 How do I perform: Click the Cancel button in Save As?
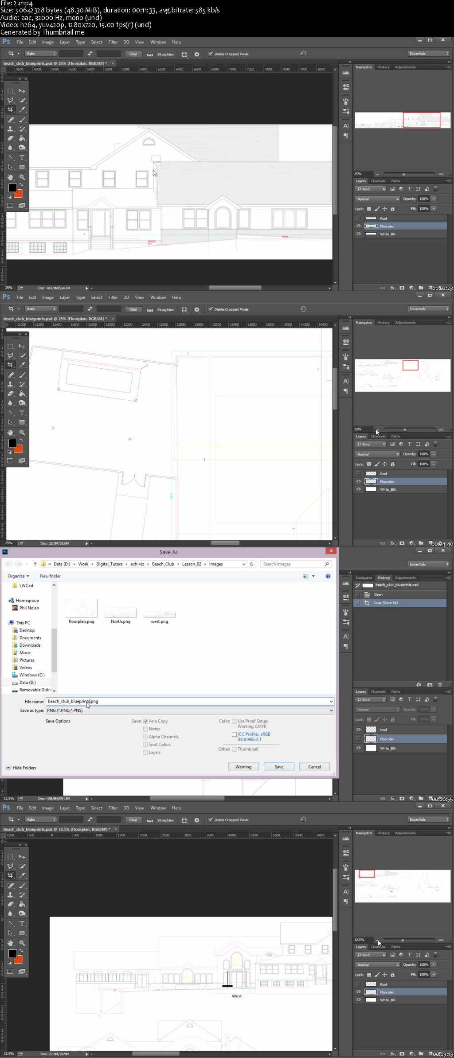[314, 767]
